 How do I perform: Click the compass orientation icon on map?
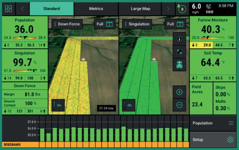(x=179, y=39)
